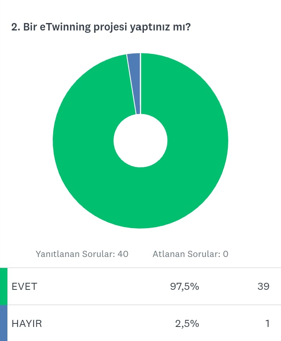Click the question number "2." in the heading

16,27
